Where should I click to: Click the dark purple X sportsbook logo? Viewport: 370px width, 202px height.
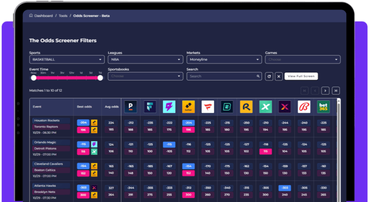pyautogui.click(x=285, y=107)
